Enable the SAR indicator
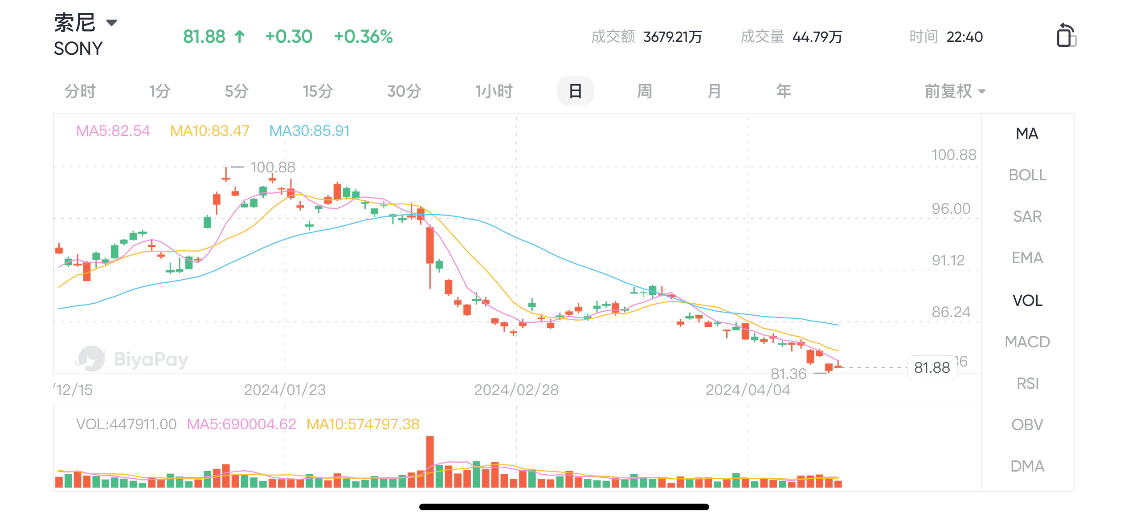The image size is (1128, 521). (x=1027, y=216)
